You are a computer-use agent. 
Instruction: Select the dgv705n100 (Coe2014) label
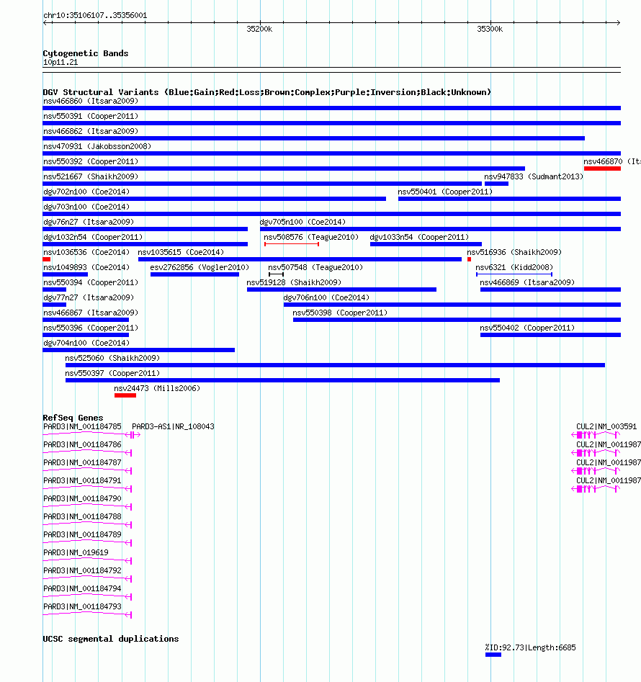click(x=302, y=222)
